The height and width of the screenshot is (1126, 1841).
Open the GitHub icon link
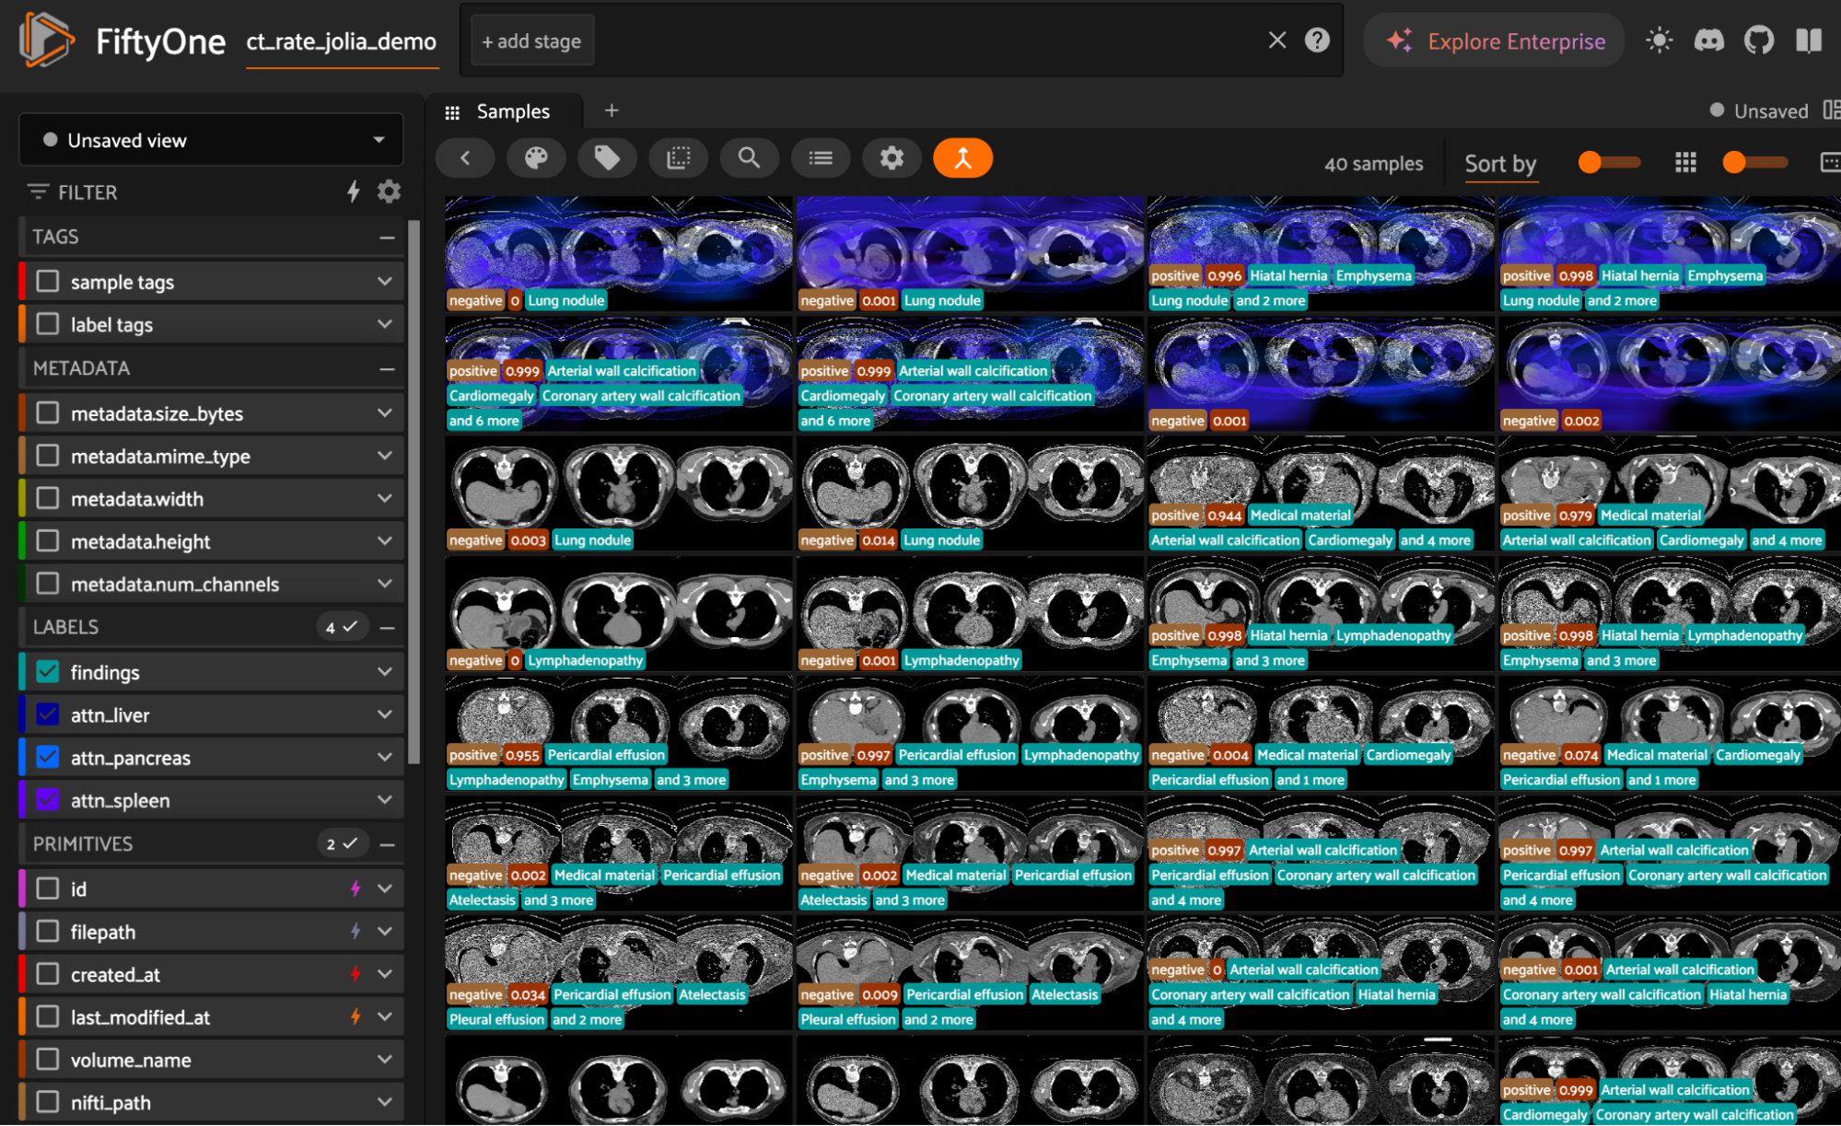1759,41
